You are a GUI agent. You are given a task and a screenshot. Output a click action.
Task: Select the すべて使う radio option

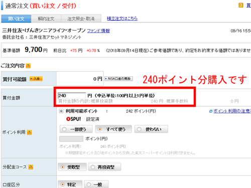tap(113, 129)
